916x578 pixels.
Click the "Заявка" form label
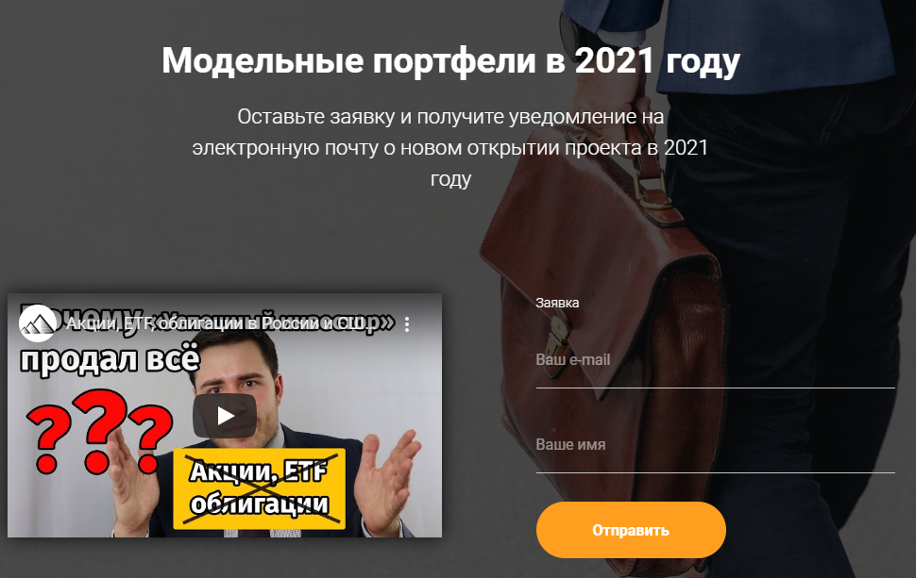(x=557, y=303)
